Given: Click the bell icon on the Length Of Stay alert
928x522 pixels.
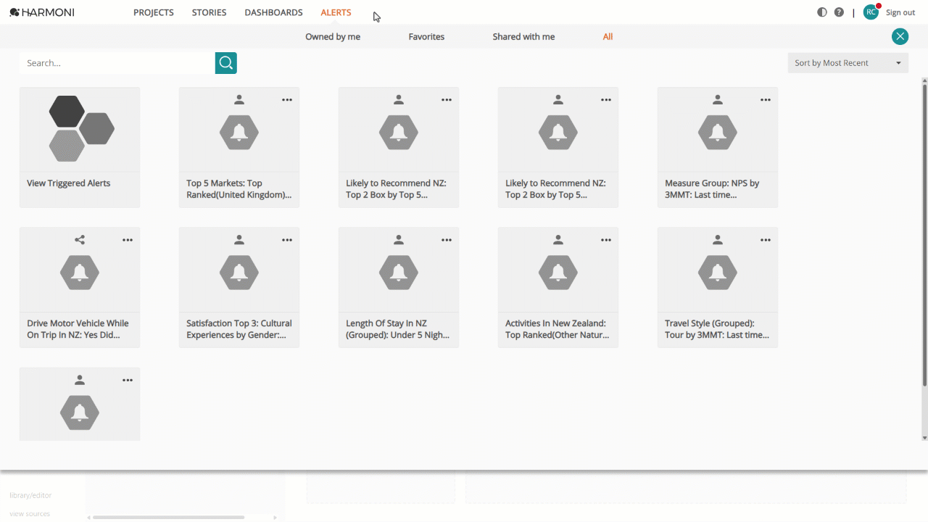Looking at the screenshot, I should click(x=399, y=273).
